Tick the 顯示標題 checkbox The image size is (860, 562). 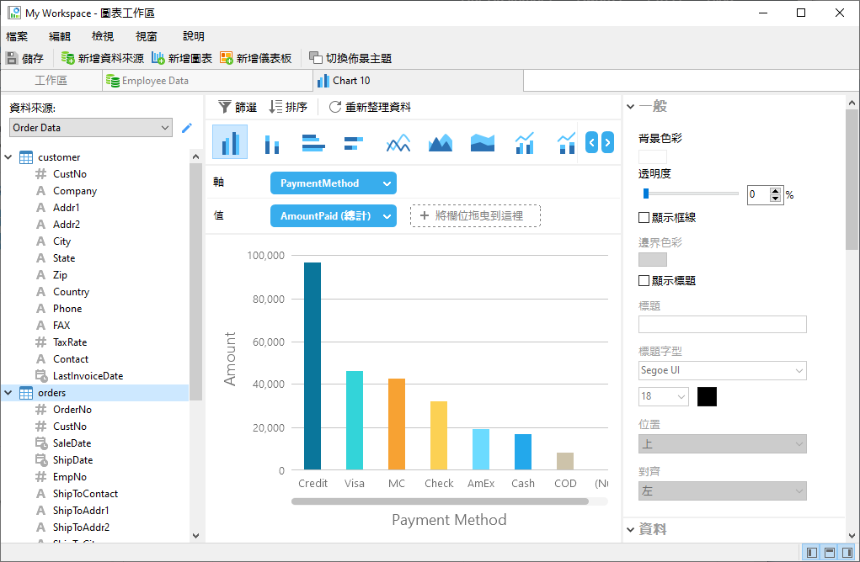(x=644, y=280)
